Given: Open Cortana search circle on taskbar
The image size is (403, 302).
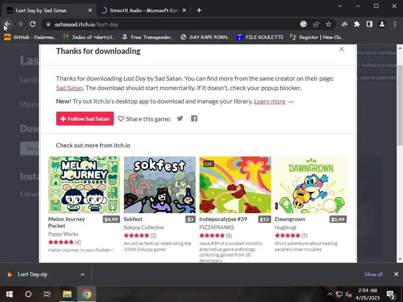Looking at the screenshot, I should coord(28,294).
